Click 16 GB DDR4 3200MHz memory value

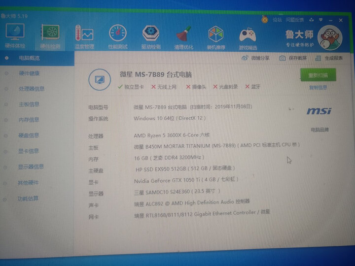(169, 158)
